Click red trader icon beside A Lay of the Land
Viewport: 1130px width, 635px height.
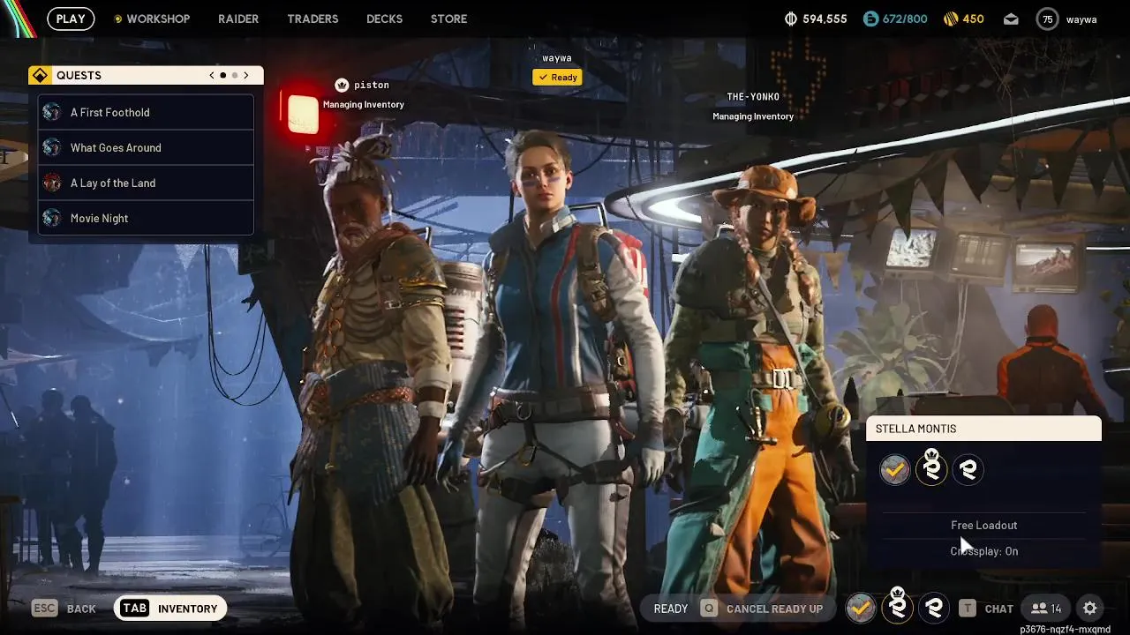[x=52, y=183]
